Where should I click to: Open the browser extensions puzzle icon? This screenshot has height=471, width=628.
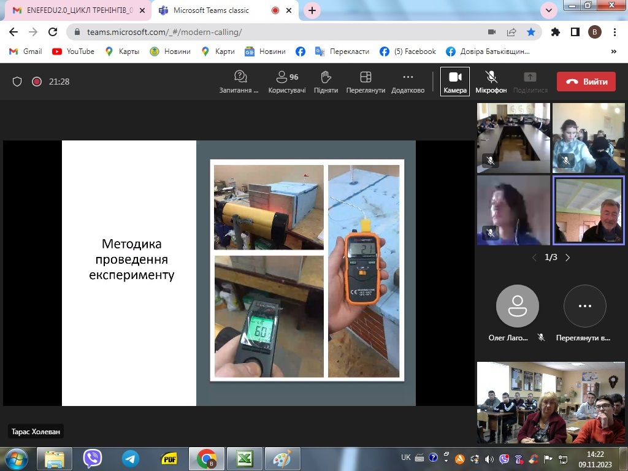[556, 32]
